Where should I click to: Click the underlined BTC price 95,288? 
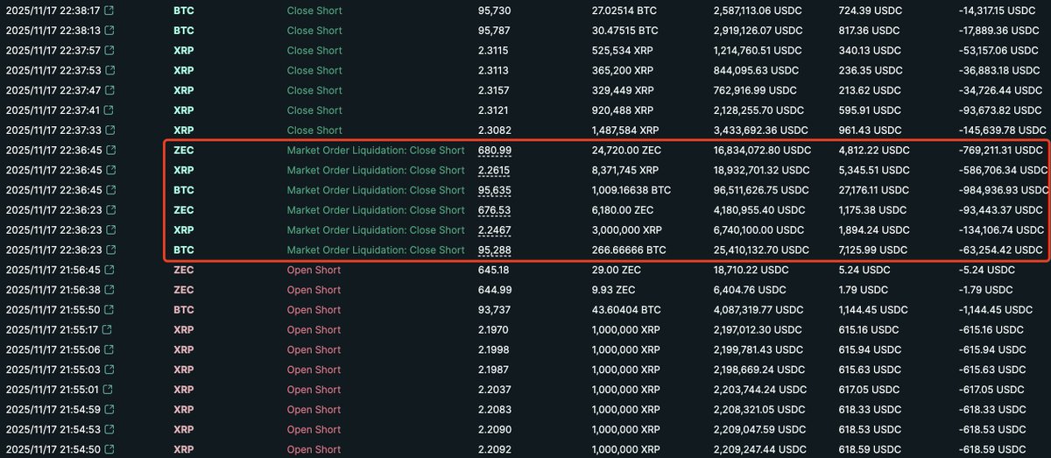(x=494, y=250)
